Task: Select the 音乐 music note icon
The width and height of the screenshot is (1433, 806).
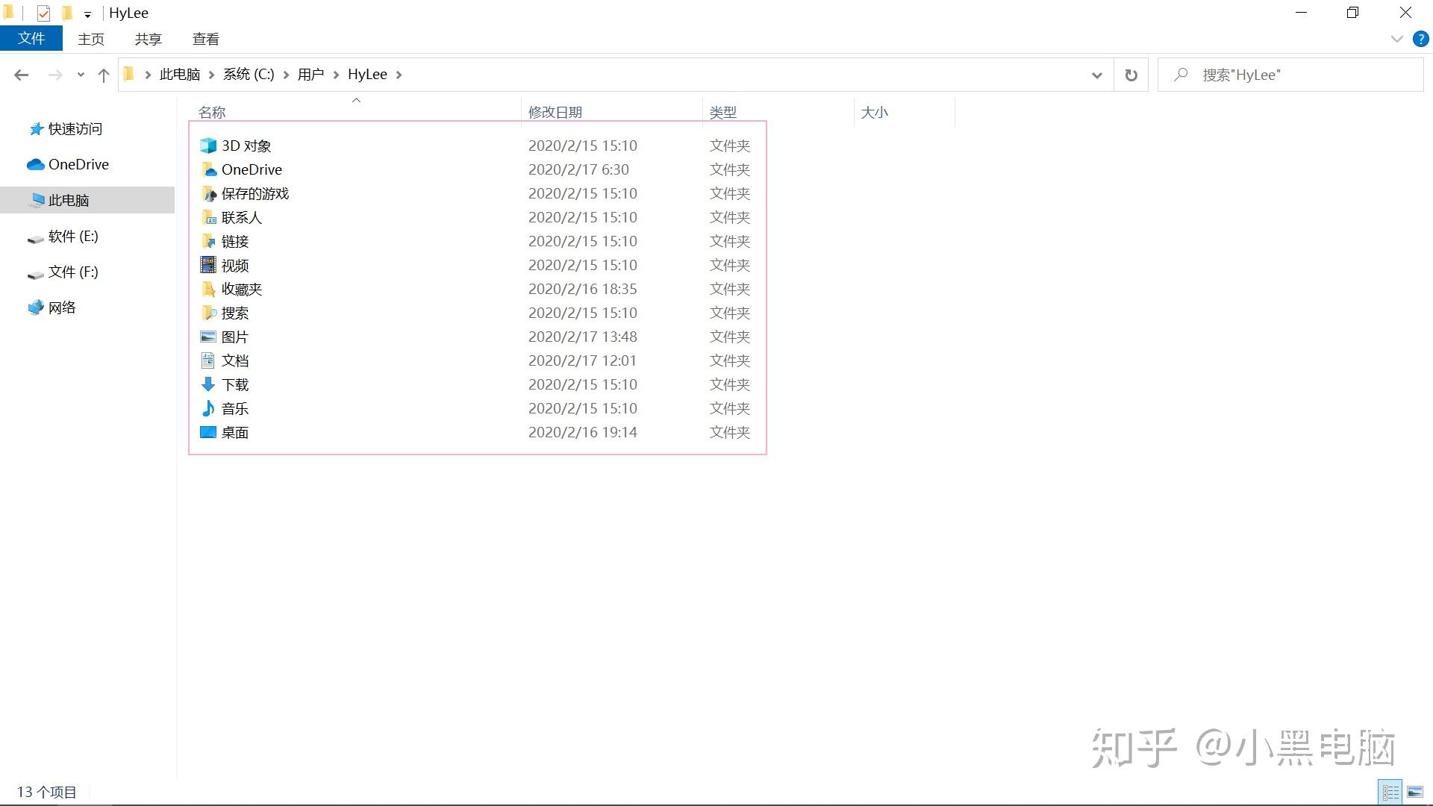Action: point(208,408)
